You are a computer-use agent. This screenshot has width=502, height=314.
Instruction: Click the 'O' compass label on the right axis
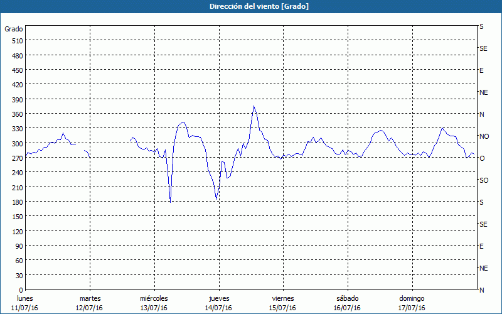(x=482, y=158)
